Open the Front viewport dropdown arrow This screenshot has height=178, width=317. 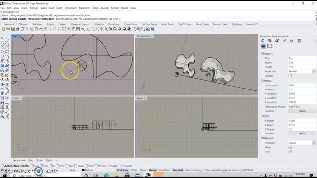point(21,98)
